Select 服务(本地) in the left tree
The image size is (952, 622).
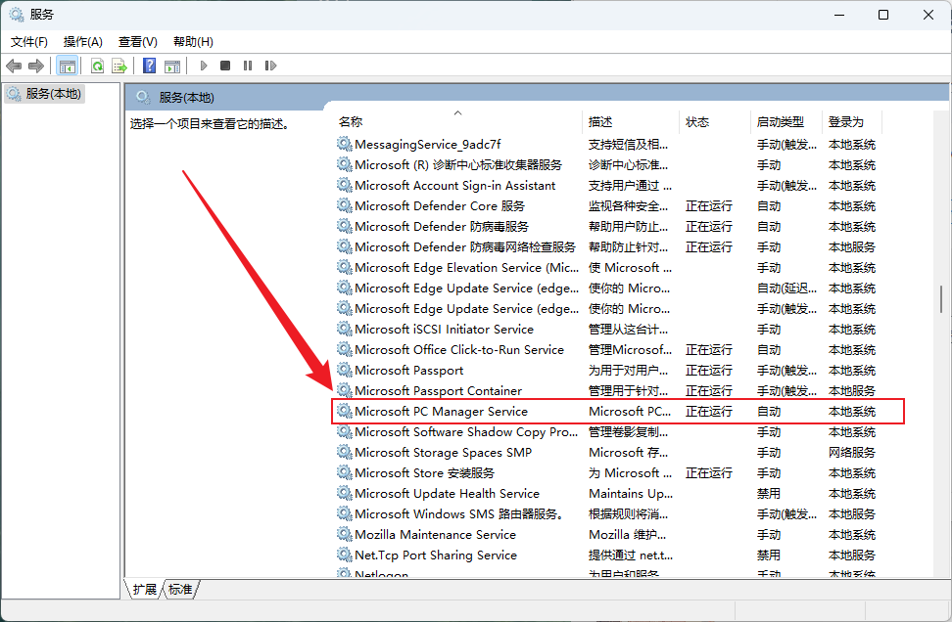[54, 94]
